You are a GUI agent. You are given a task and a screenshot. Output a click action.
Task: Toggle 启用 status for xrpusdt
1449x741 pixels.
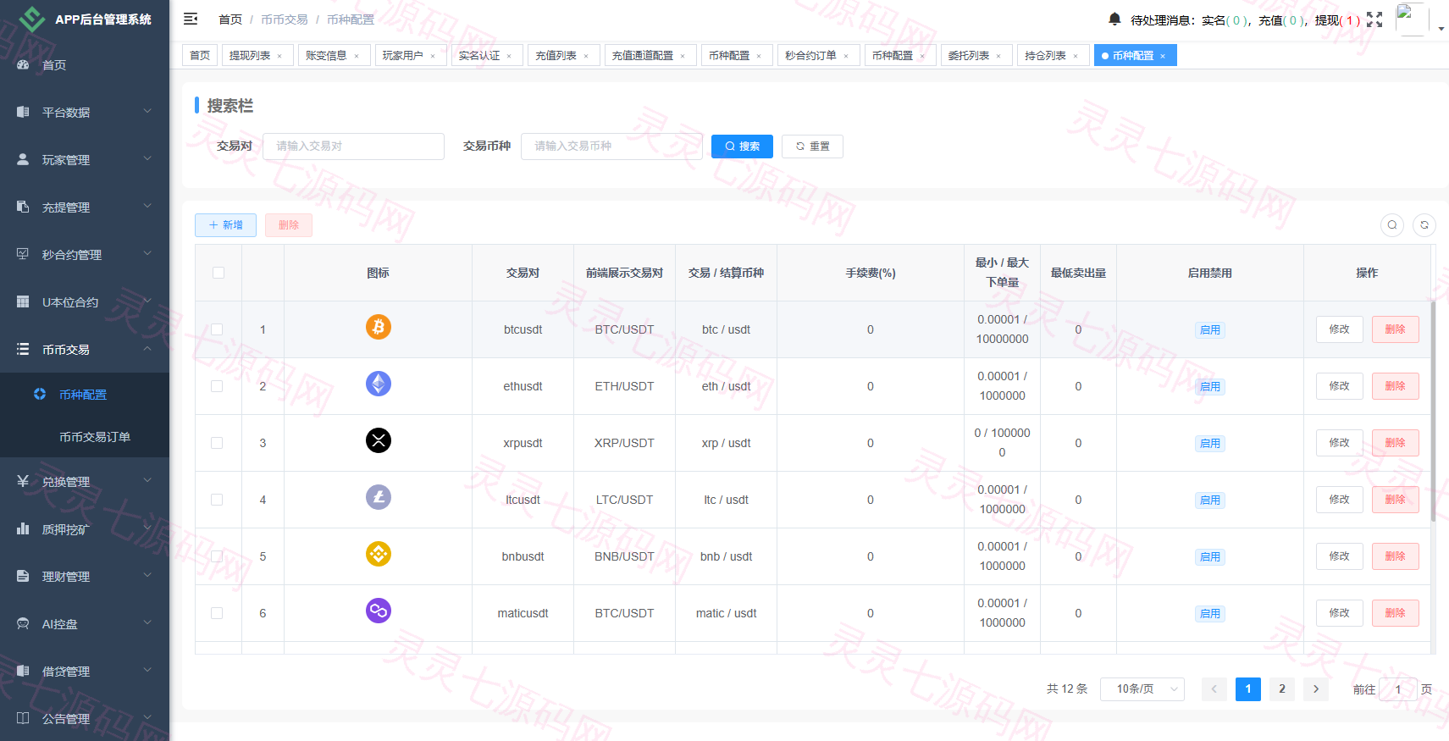(x=1210, y=444)
